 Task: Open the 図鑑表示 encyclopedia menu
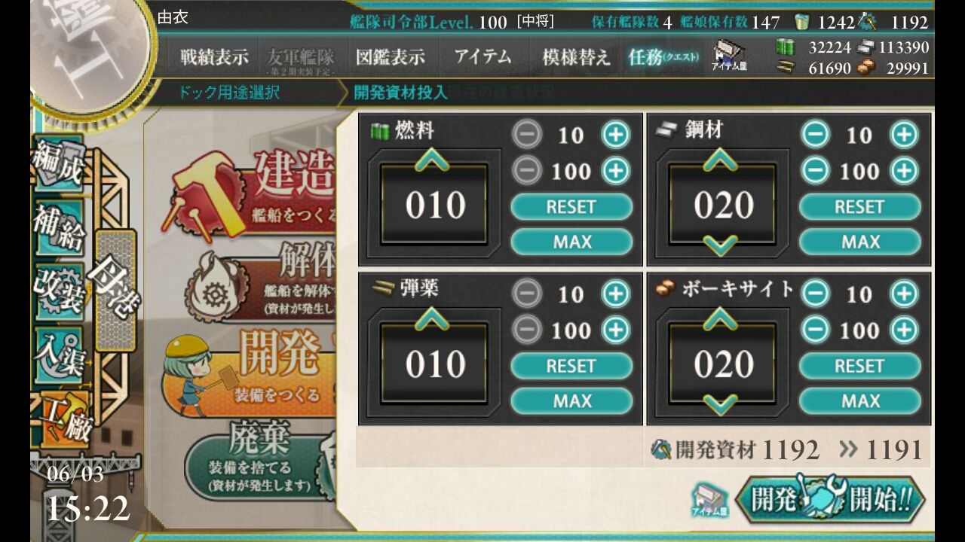pyautogui.click(x=391, y=56)
